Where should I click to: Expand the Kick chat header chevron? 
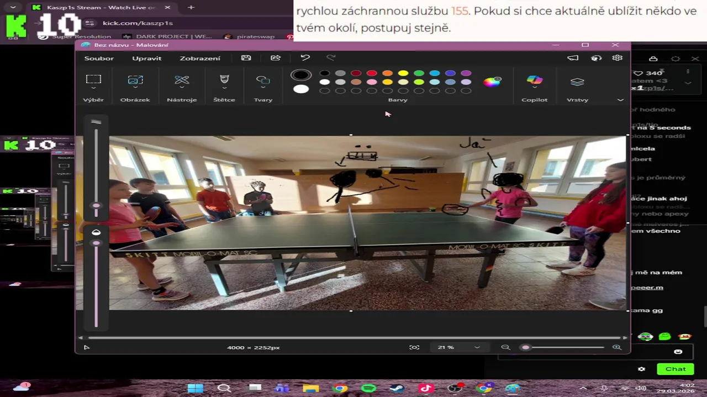coord(688,83)
